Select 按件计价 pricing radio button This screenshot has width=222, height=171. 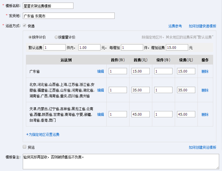pos(30,37)
